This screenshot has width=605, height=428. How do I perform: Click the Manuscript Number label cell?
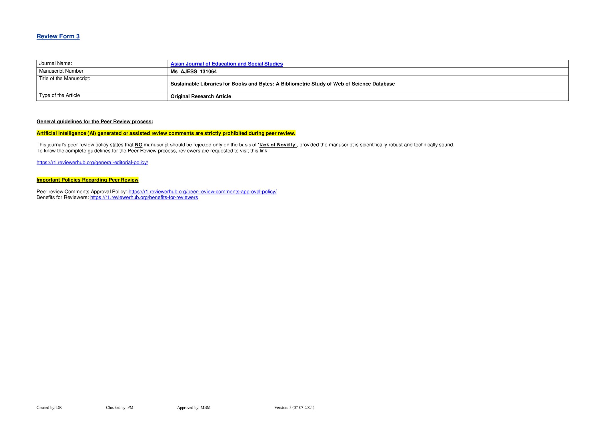pyautogui.click(x=62, y=71)
